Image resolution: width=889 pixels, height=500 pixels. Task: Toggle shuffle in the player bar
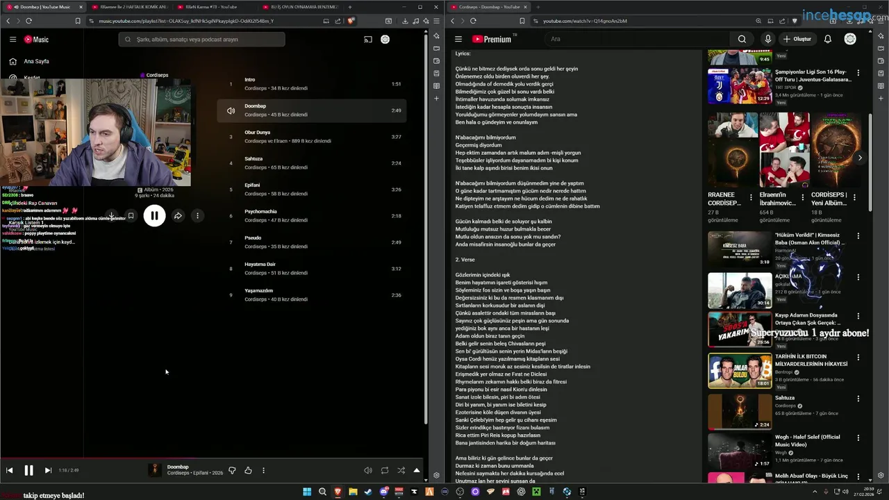pos(401,470)
